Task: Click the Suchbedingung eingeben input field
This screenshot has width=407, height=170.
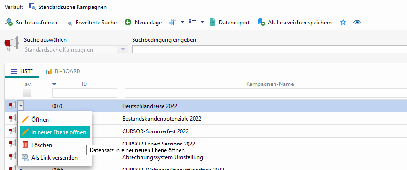Action: pos(269,49)
